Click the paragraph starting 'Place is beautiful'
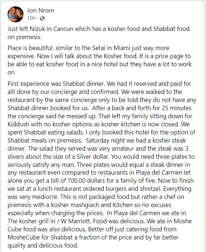Viewport: 206px width, 252px height. pos(99,60)
